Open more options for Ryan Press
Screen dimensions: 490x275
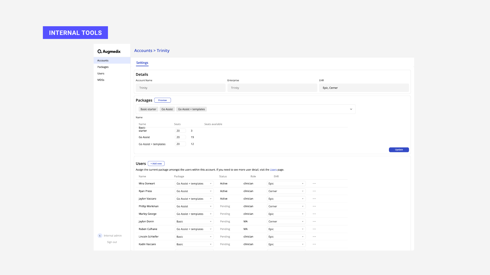coord(314,191)
